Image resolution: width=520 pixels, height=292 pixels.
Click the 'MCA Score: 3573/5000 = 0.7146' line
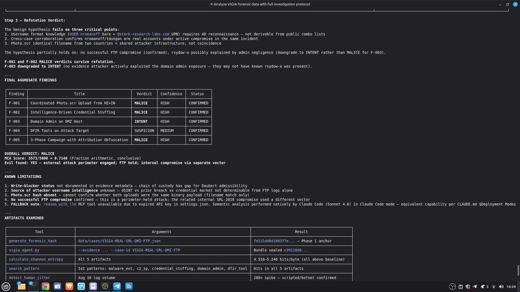tap(36, 159)
